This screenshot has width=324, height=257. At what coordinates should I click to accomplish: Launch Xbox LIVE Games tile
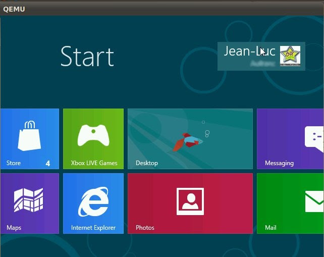click(x=93, y=139)
